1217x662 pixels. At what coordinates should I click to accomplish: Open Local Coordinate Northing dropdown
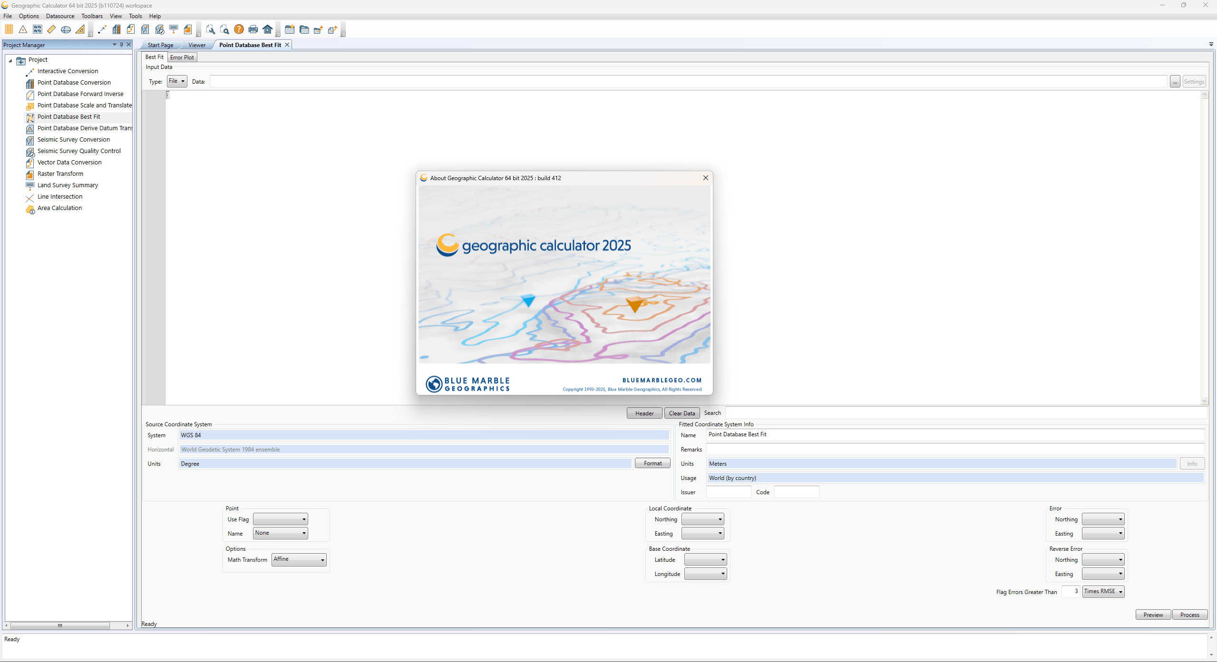tap(702, 519)
